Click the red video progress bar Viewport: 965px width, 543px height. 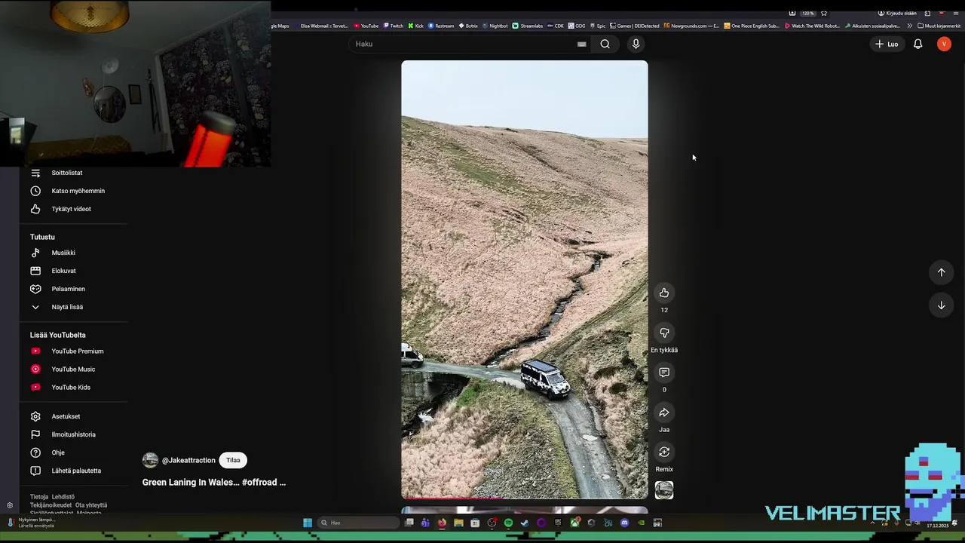(452, 498)
